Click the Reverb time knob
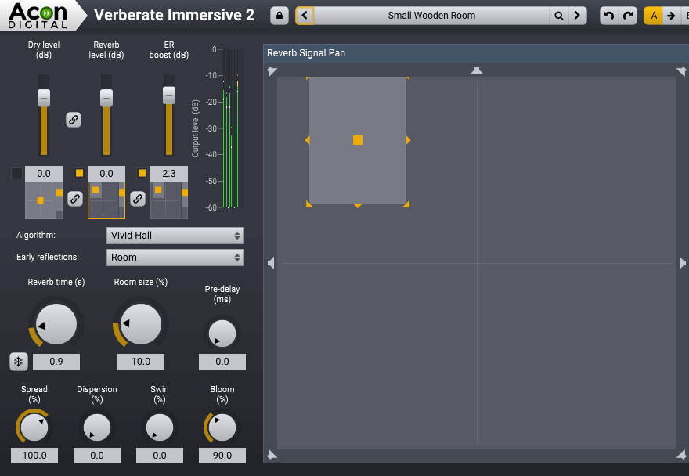Screen dimensions: 689x476 pyautogui.click(x=56, y=324)
